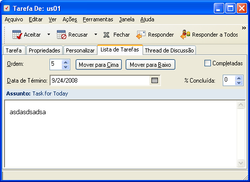Switch to the Personalizar tab
The height and width of the screenshot is (182, 250).
[x=80, y=50]
